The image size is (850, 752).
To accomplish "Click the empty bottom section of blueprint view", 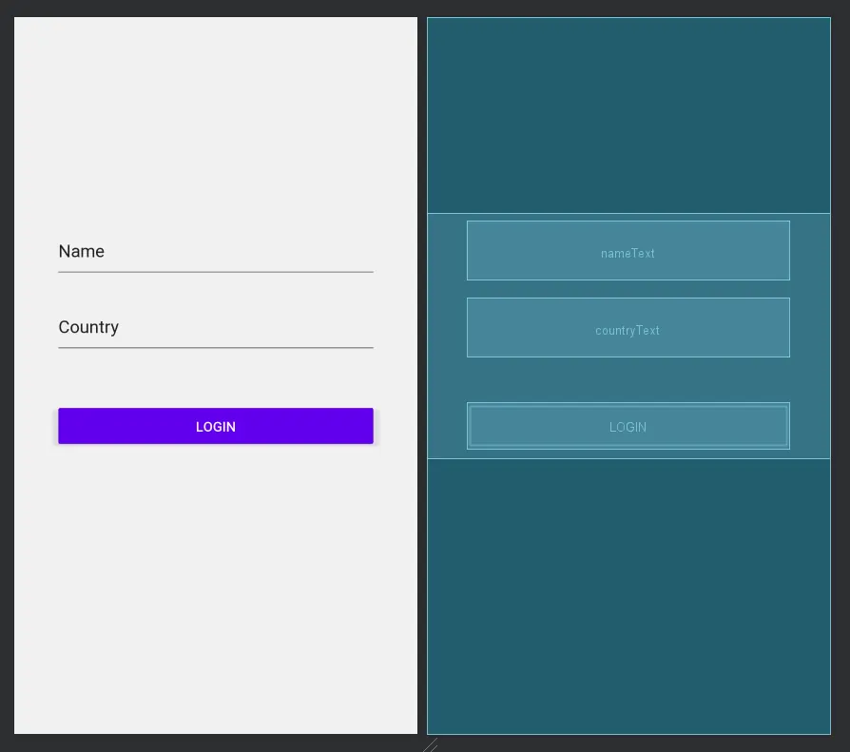I will [628, 594].
